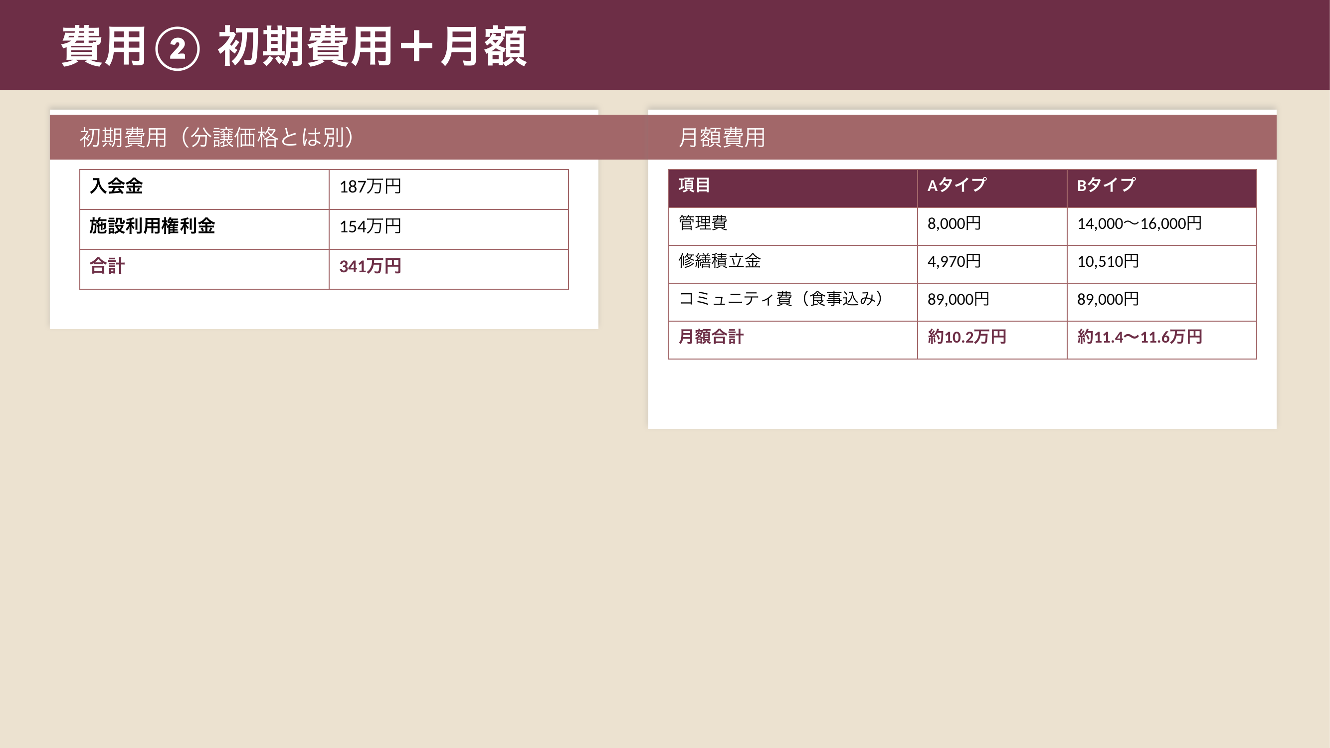Select the 月額合計 row label
The height and width of the screenshot is (748, 1330).
coord(711,337)
